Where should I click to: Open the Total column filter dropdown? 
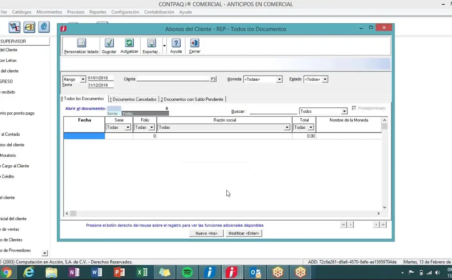point(311,128)
